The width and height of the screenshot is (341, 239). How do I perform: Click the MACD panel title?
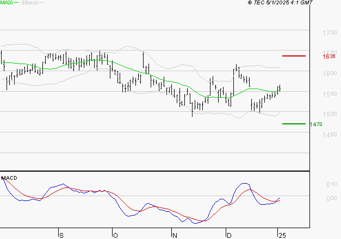pos(9,178)
